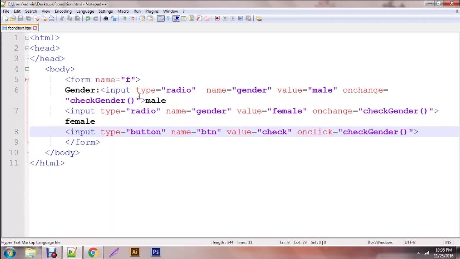The width and height of the screenshot is (460, 259).
Task: Click the "Ln : 8 Col : 78" status field
Action: click(x=293, y=242)
